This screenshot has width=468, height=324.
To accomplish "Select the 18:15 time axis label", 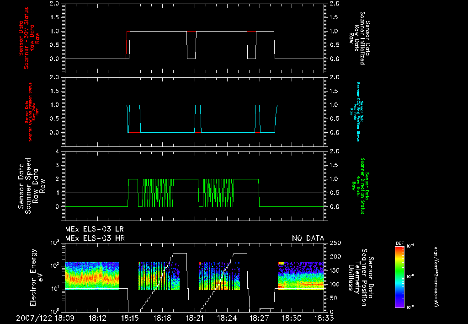I will pos(130,318).
